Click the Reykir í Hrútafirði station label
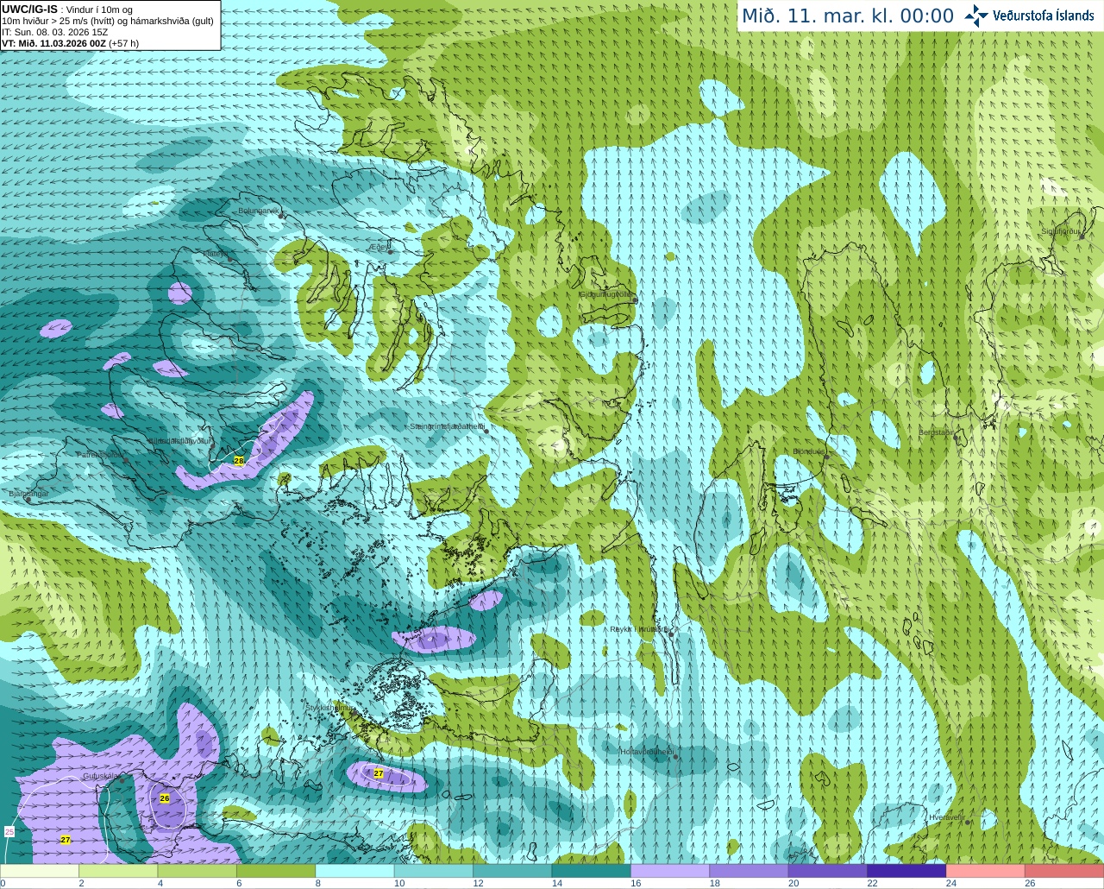1104x889 pixels. click(x=639, y=629)
